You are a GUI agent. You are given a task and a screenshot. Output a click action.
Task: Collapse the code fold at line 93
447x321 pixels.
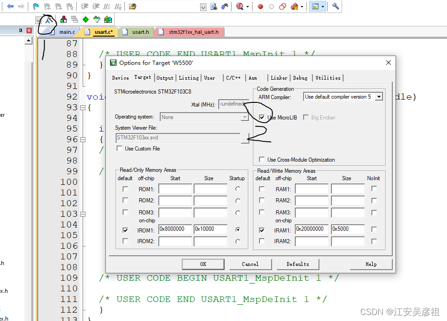tap(83, 107)
